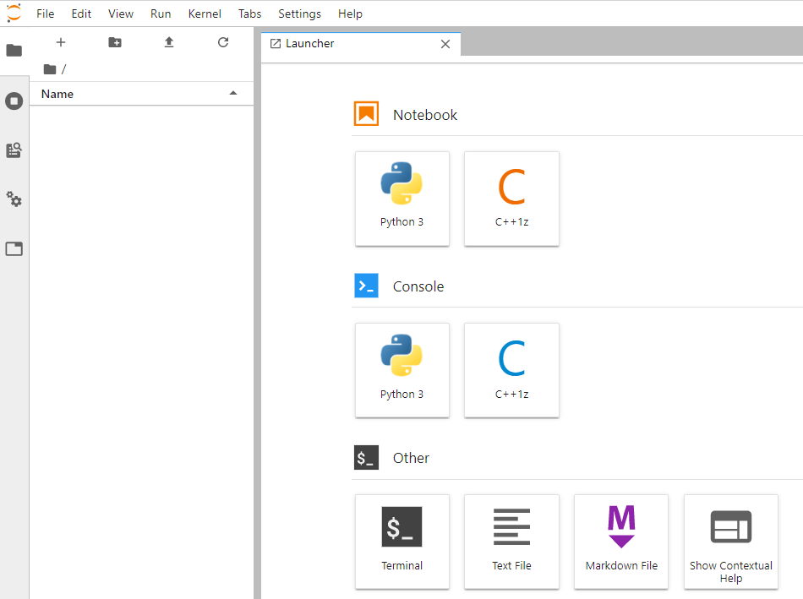Click the New Launcher plus icon
The width and height of the screenshot is (803, 599).
point(61,42)
